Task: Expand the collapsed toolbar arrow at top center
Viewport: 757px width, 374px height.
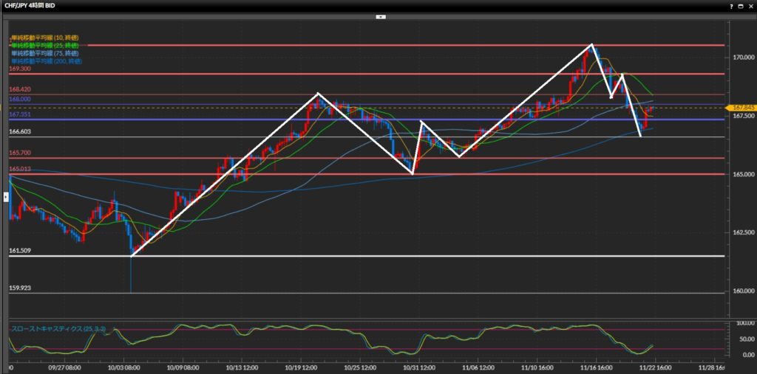Action: [x=380, y=15]
